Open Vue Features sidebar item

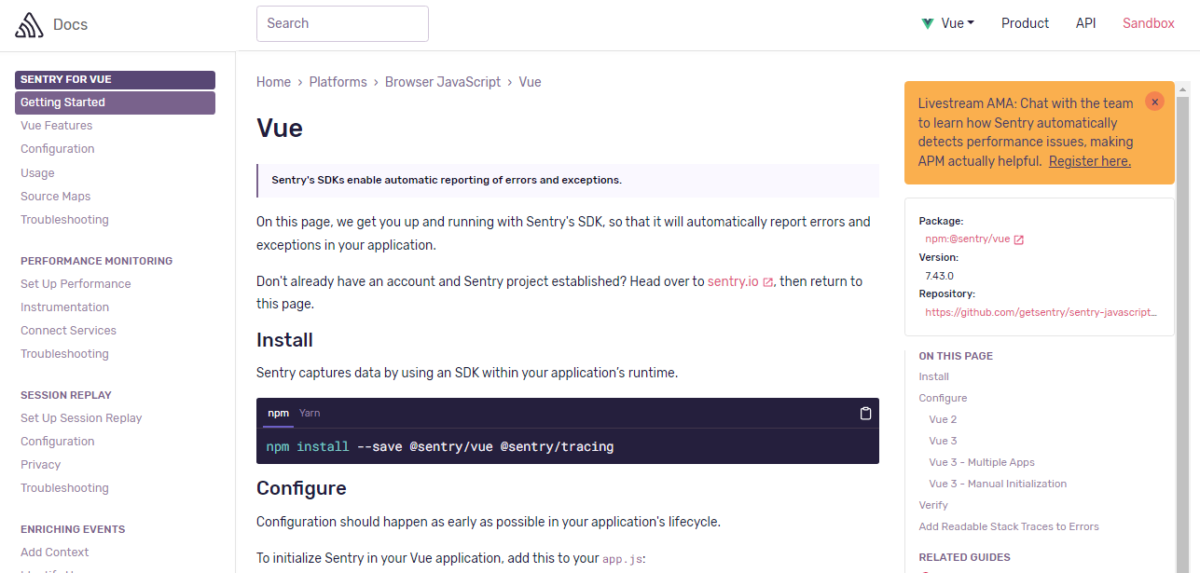tap(56, 126)
